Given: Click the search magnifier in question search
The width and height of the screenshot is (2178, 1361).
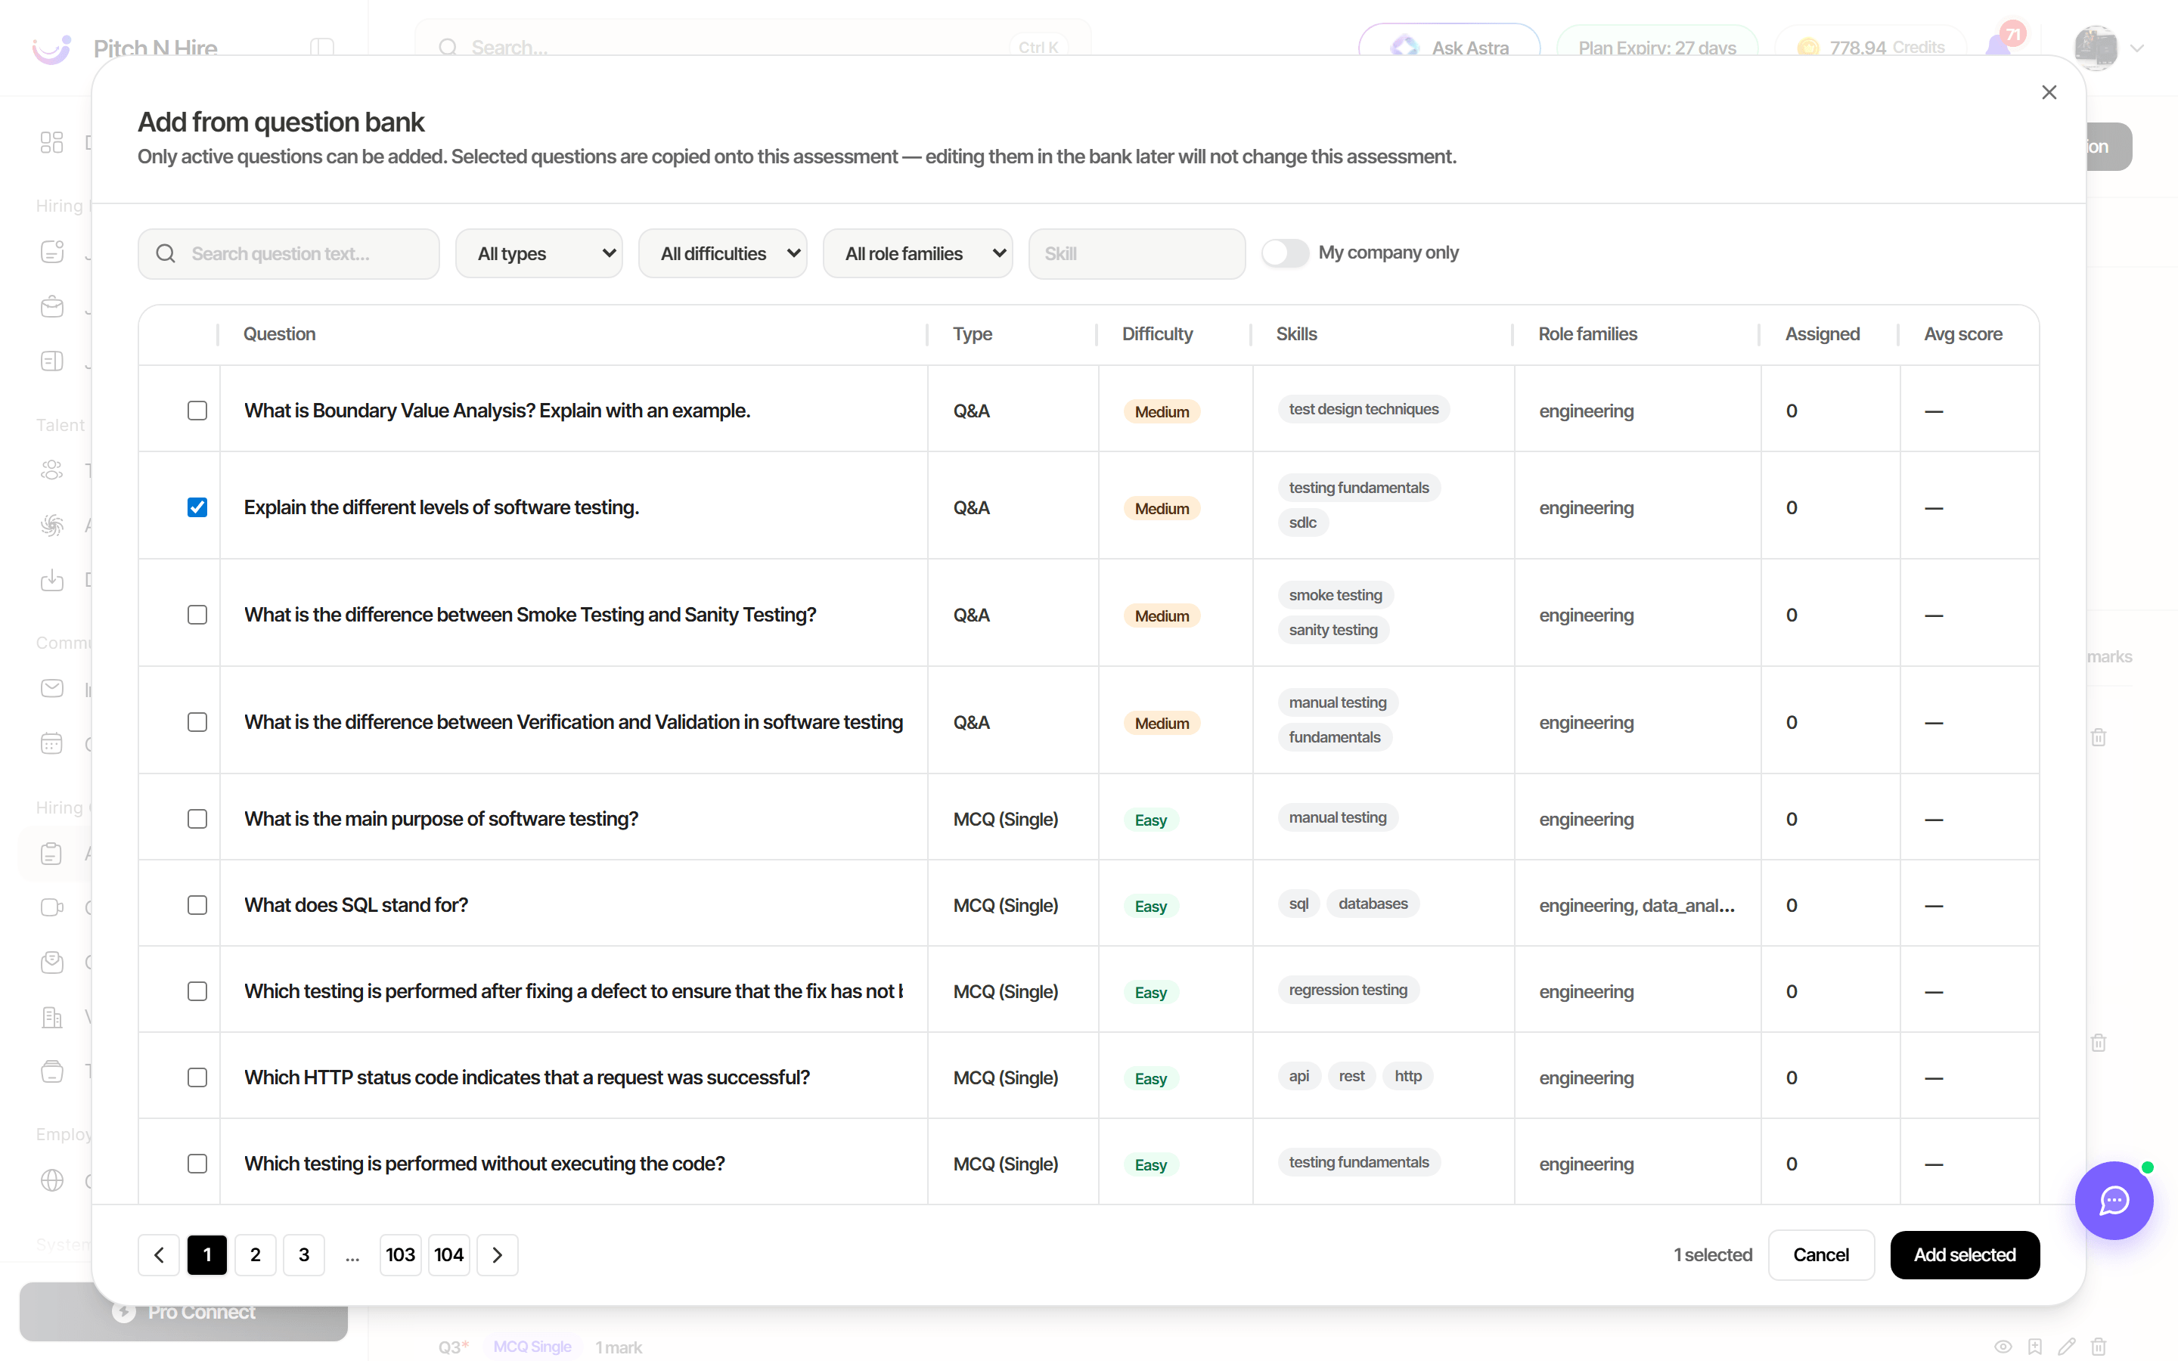Looking at the screenshot, I should 166,254.
